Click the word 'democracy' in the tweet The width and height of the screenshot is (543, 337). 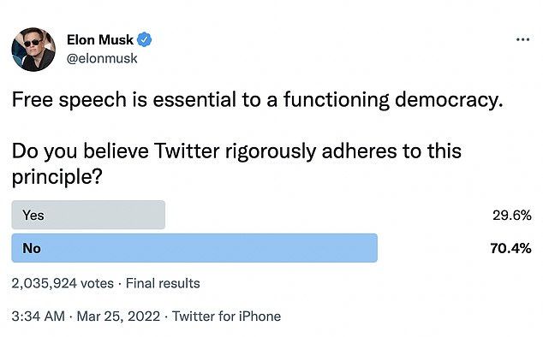click(x=446, y=100)
